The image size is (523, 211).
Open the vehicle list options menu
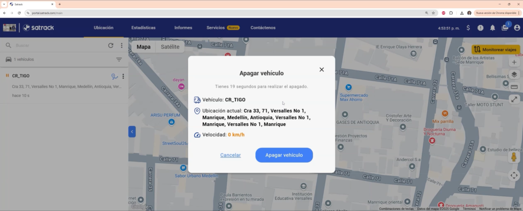[122, 45]
